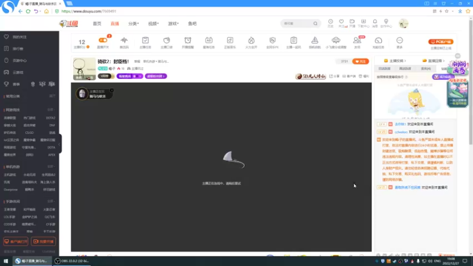Open the 关注 heart icon in the header

[341, 22]
